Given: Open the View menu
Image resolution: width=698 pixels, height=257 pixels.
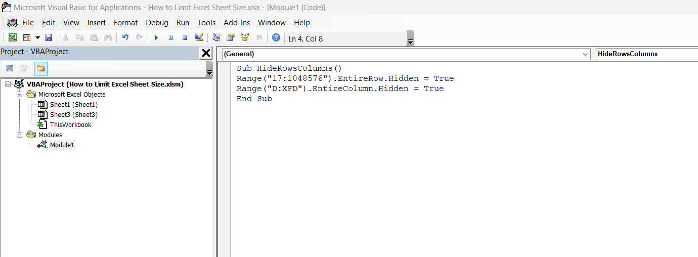Looking at the screenshot, I should [x=71, y=23].
